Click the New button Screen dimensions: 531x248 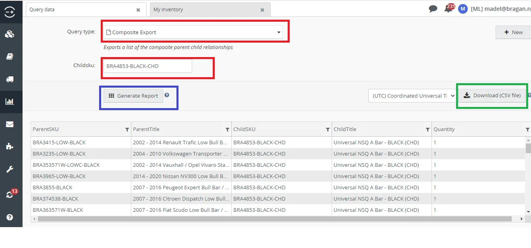point(513,32)
